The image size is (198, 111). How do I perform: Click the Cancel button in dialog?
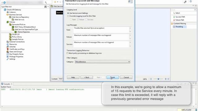[x=126, y=77]
